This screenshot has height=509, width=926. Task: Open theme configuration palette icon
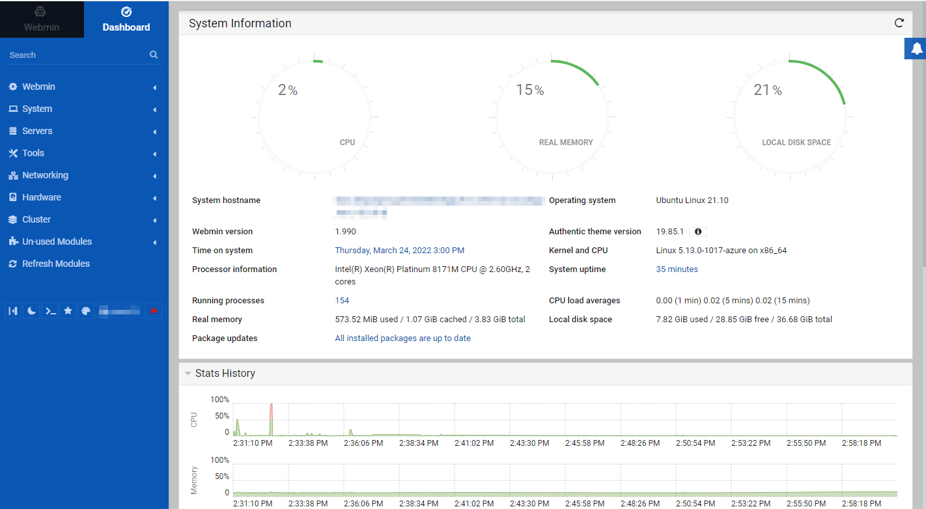point(86,311)
